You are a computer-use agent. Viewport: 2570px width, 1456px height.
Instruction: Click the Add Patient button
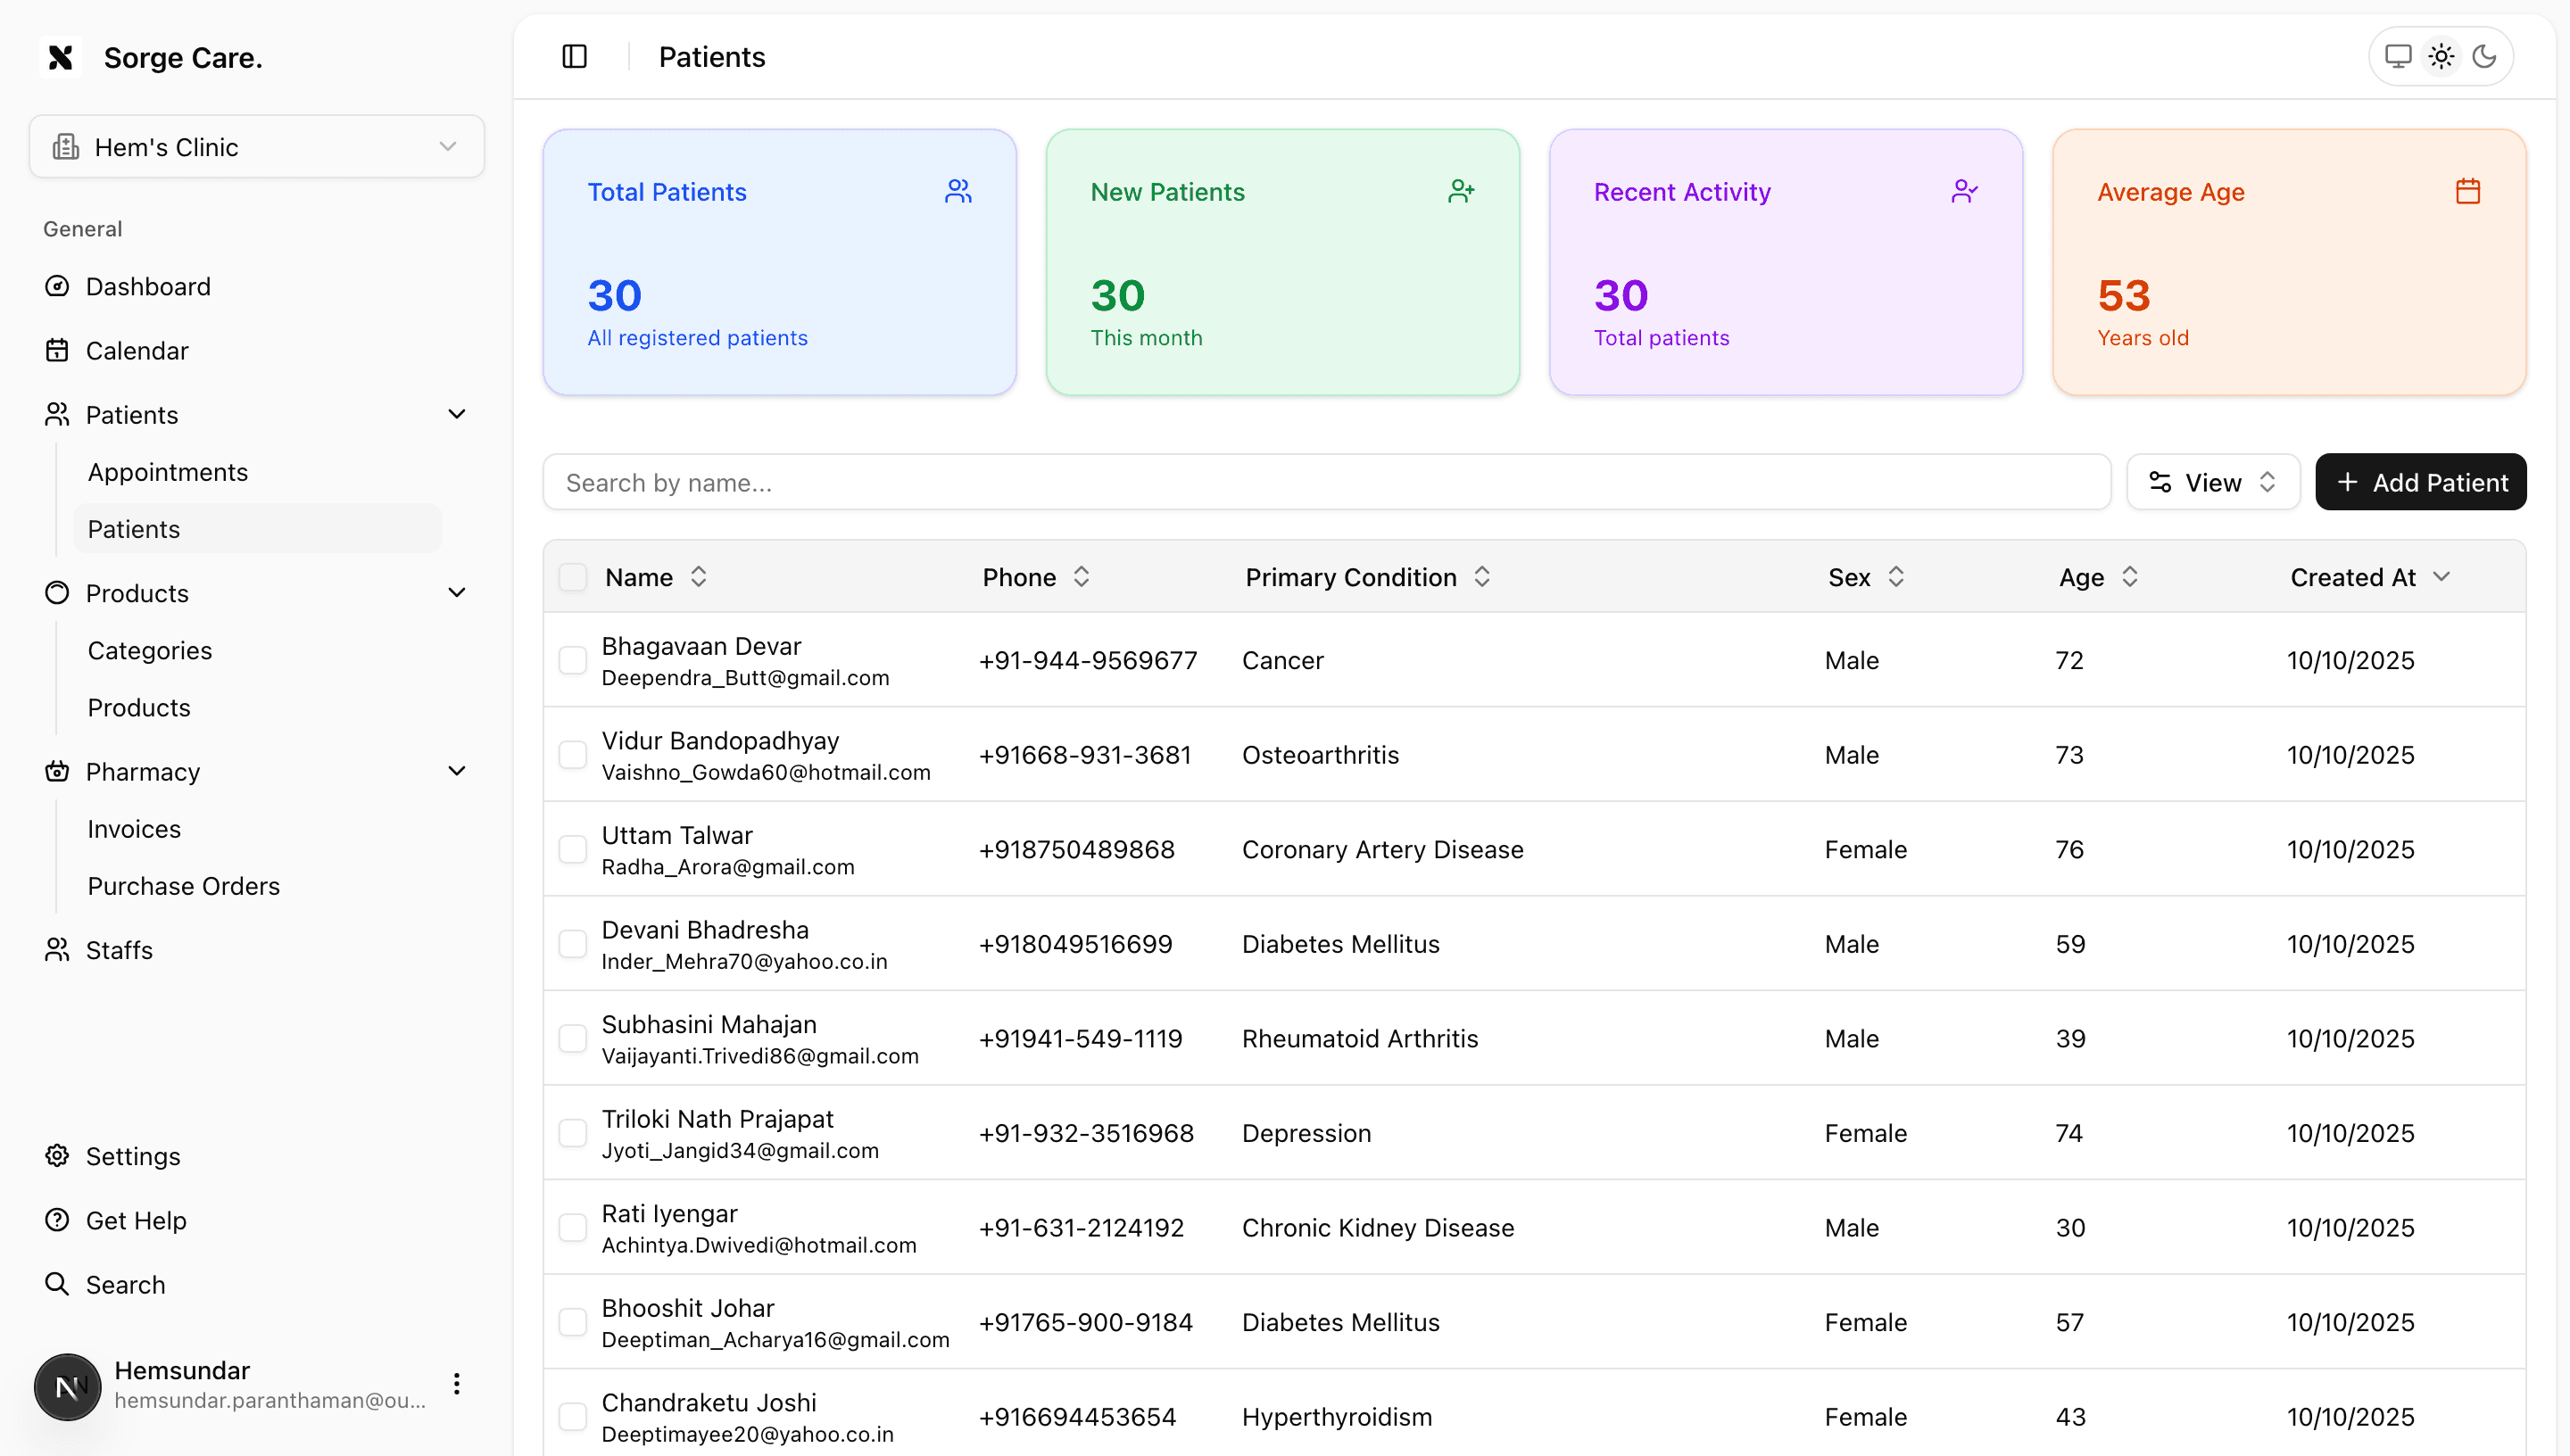pyautogui.click(x=2420, y=482)
